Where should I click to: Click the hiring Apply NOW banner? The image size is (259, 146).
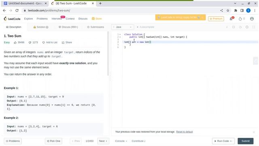tap(180, 17)
